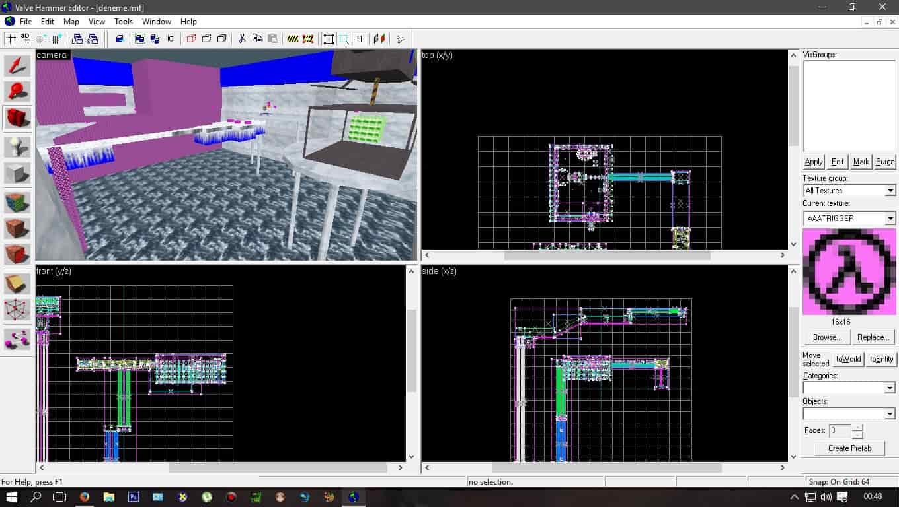Open Firefox from the taskbar

point(85,496)
